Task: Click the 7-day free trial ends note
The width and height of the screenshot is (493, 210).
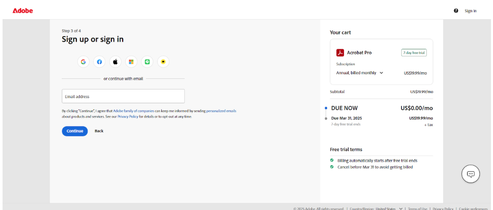Action: point(345,124)
